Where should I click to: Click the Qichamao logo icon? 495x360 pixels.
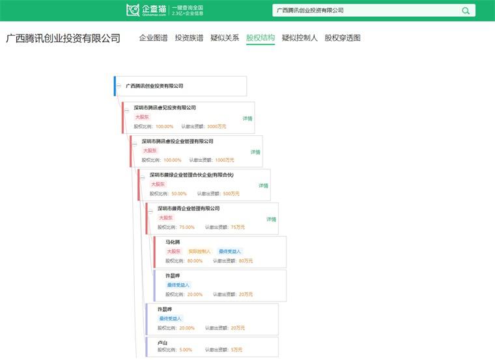(133, 10)
